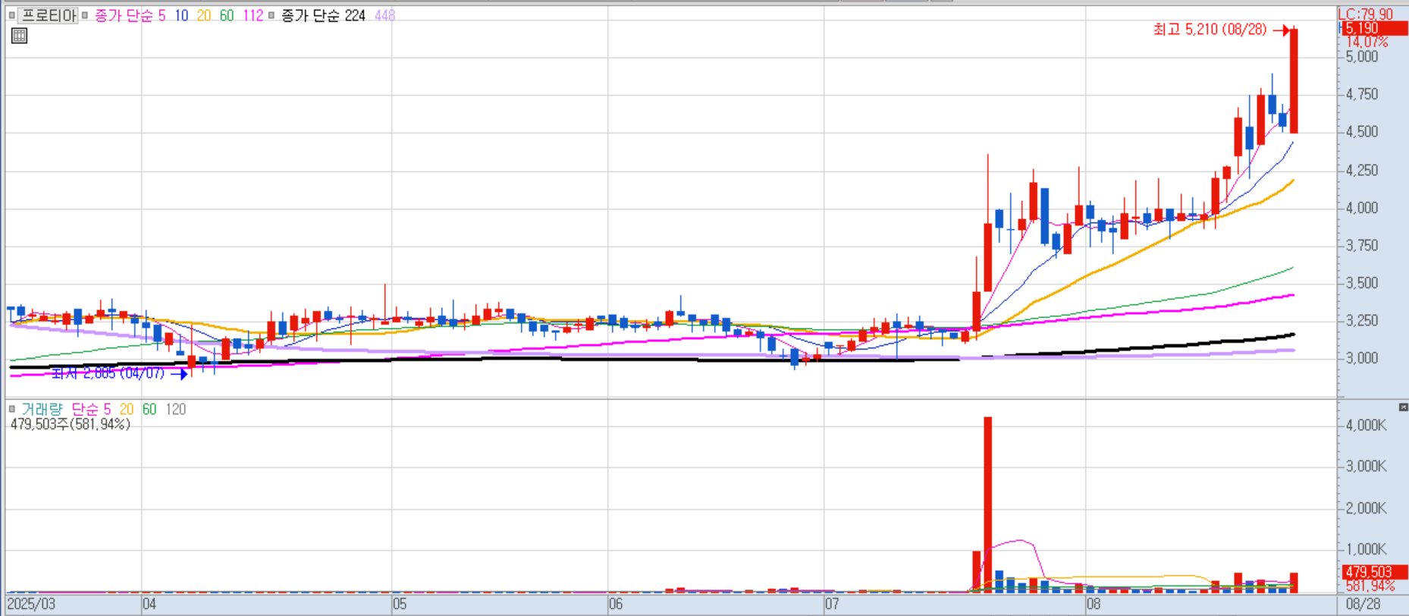Click the tallest red volume bar in July
This screenshot has width=1409, height=616.
[x=988, y=504]
